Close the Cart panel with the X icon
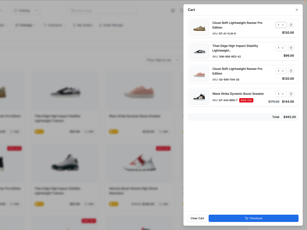The height and width of the screenshot is (230, 307). [297, 10]
